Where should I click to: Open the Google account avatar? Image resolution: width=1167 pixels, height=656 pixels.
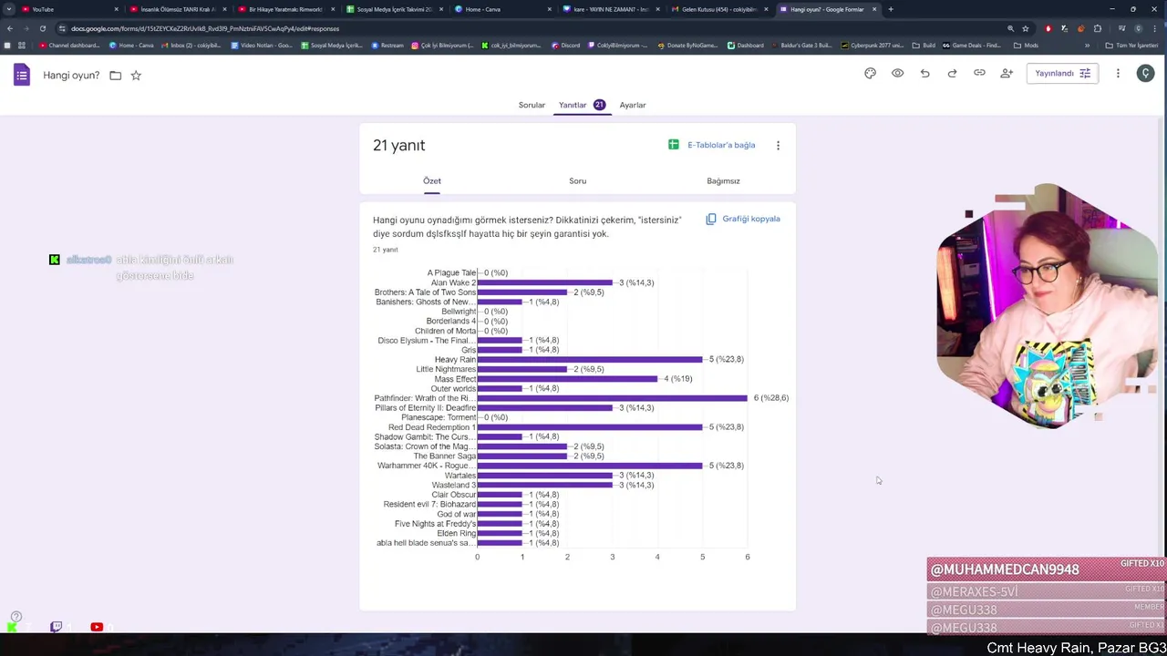point(1145,73)
